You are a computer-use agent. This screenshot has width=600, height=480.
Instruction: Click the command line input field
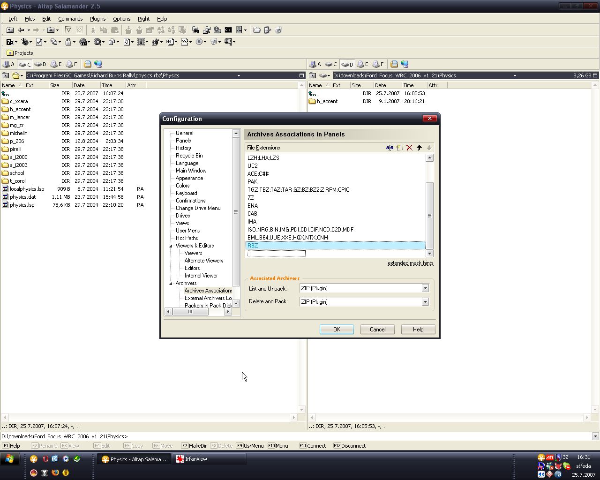tap(360, 436)
